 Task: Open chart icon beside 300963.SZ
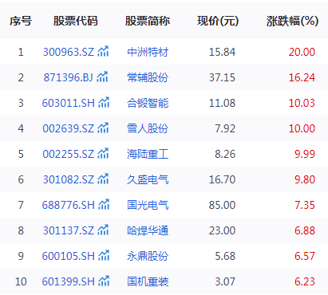[103, 52]
